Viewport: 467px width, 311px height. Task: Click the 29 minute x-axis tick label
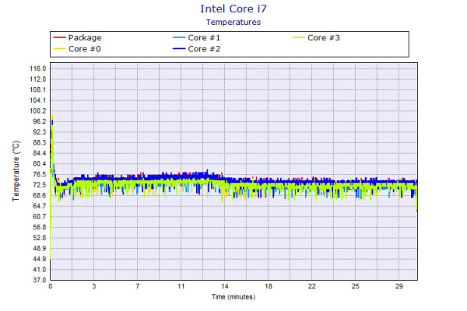tap(399, 286)
